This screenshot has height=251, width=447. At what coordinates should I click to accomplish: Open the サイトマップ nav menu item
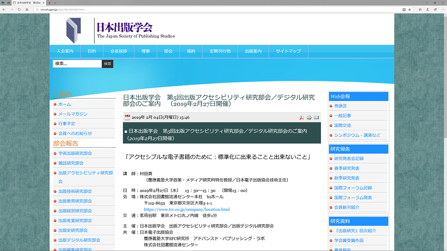click(288, 51)
